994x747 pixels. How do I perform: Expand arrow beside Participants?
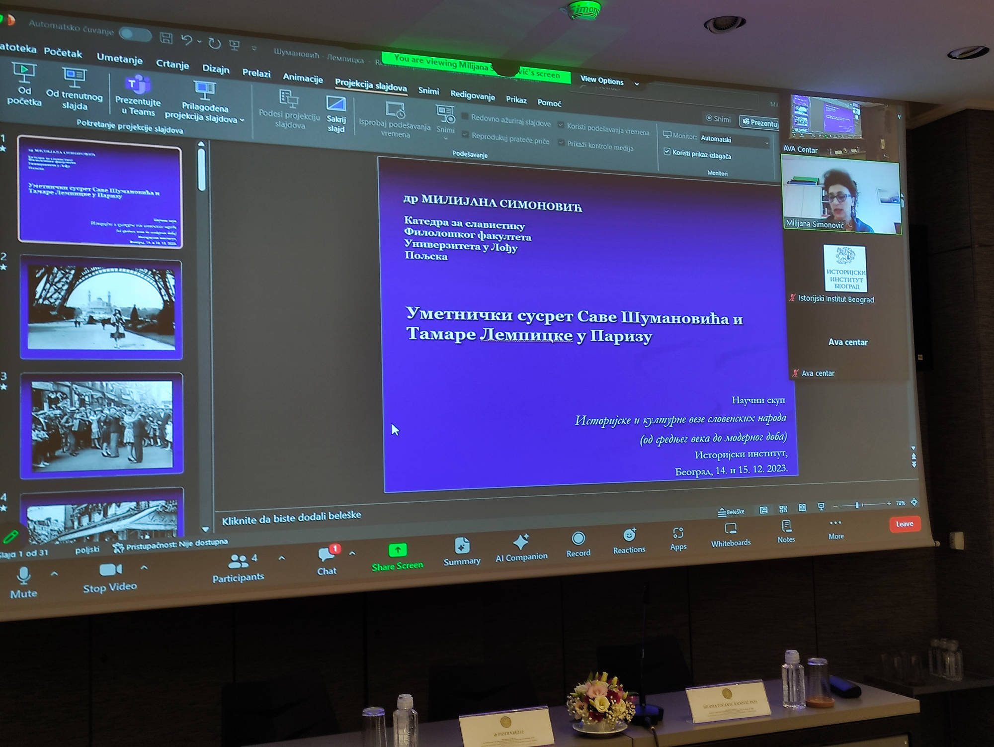click(x=282, y=558)
